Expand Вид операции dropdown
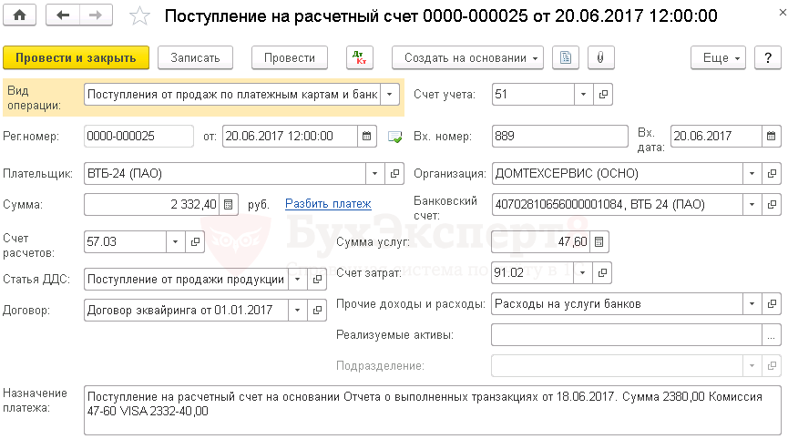 [x=390, y=95]
